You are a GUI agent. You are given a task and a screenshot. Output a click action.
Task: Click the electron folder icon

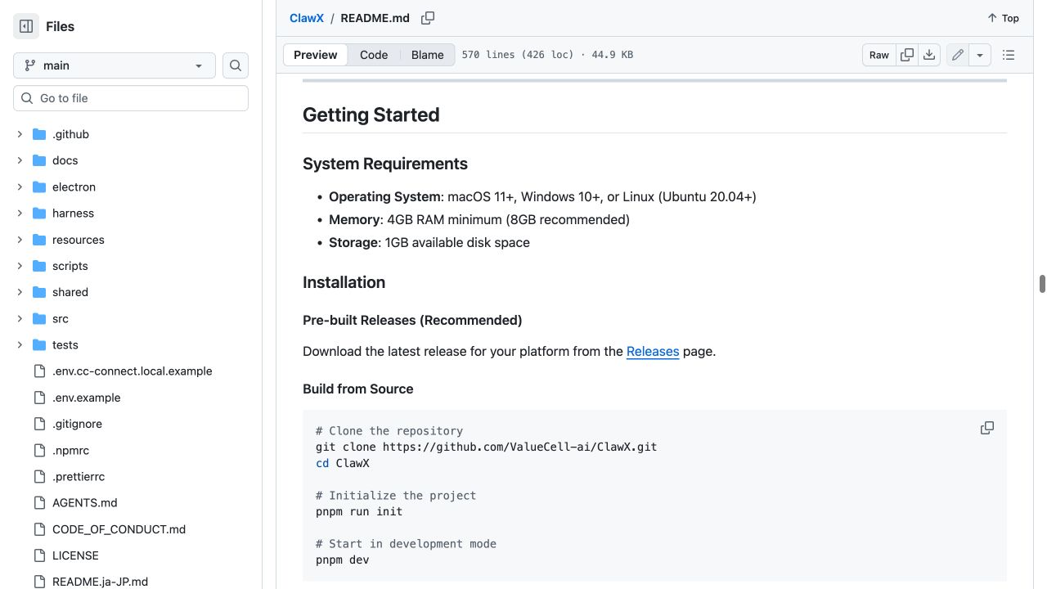[39, 187]
